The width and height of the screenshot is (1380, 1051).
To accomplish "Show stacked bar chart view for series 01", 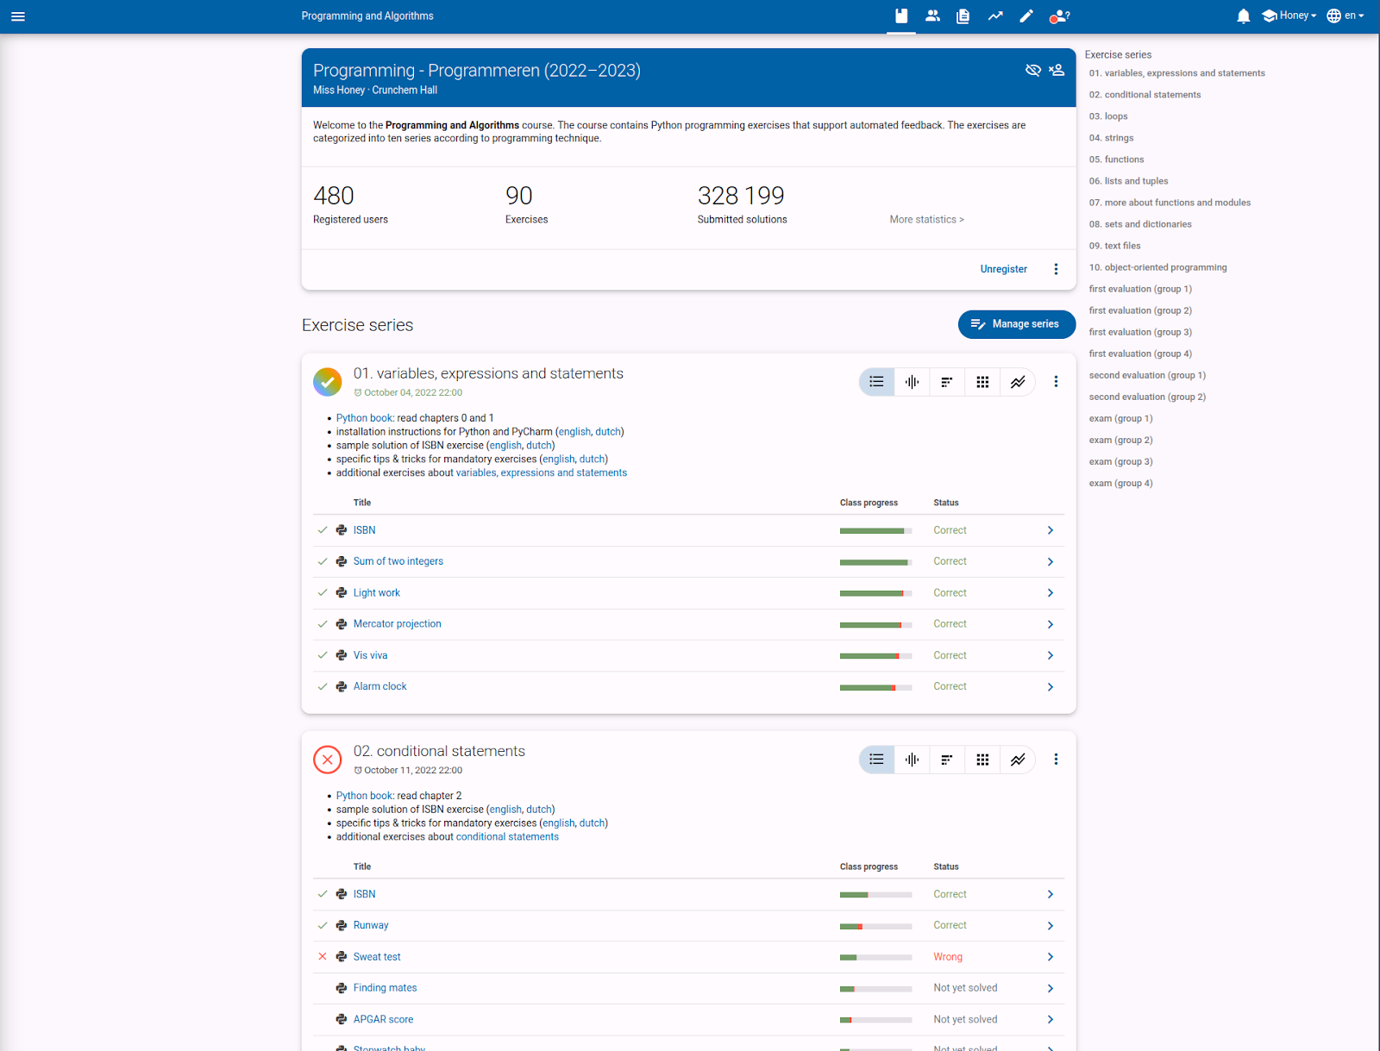I will [947, 382].
